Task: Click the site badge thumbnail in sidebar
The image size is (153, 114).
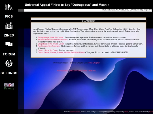Action: click(9, 86)
